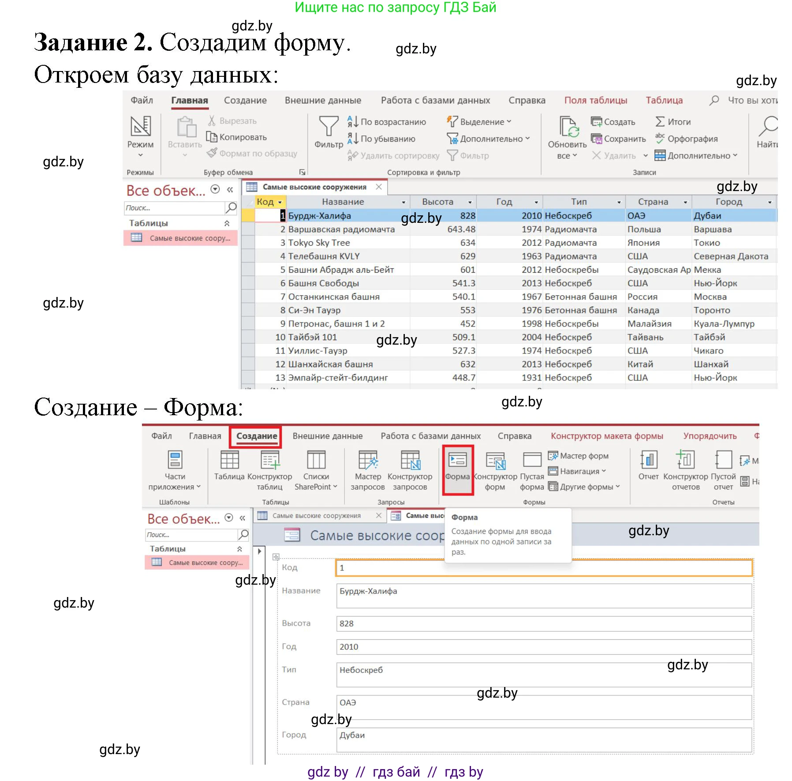Collapse the Таблицы group in navigation pane
The width and height of the screenshot is (792, 781).
coord(227,223)
